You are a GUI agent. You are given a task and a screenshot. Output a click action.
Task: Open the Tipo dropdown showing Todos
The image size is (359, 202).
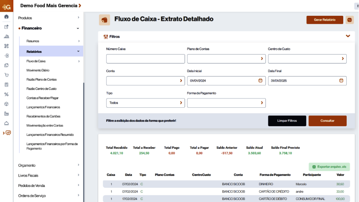pyautogui.click(x=145, y=103)
